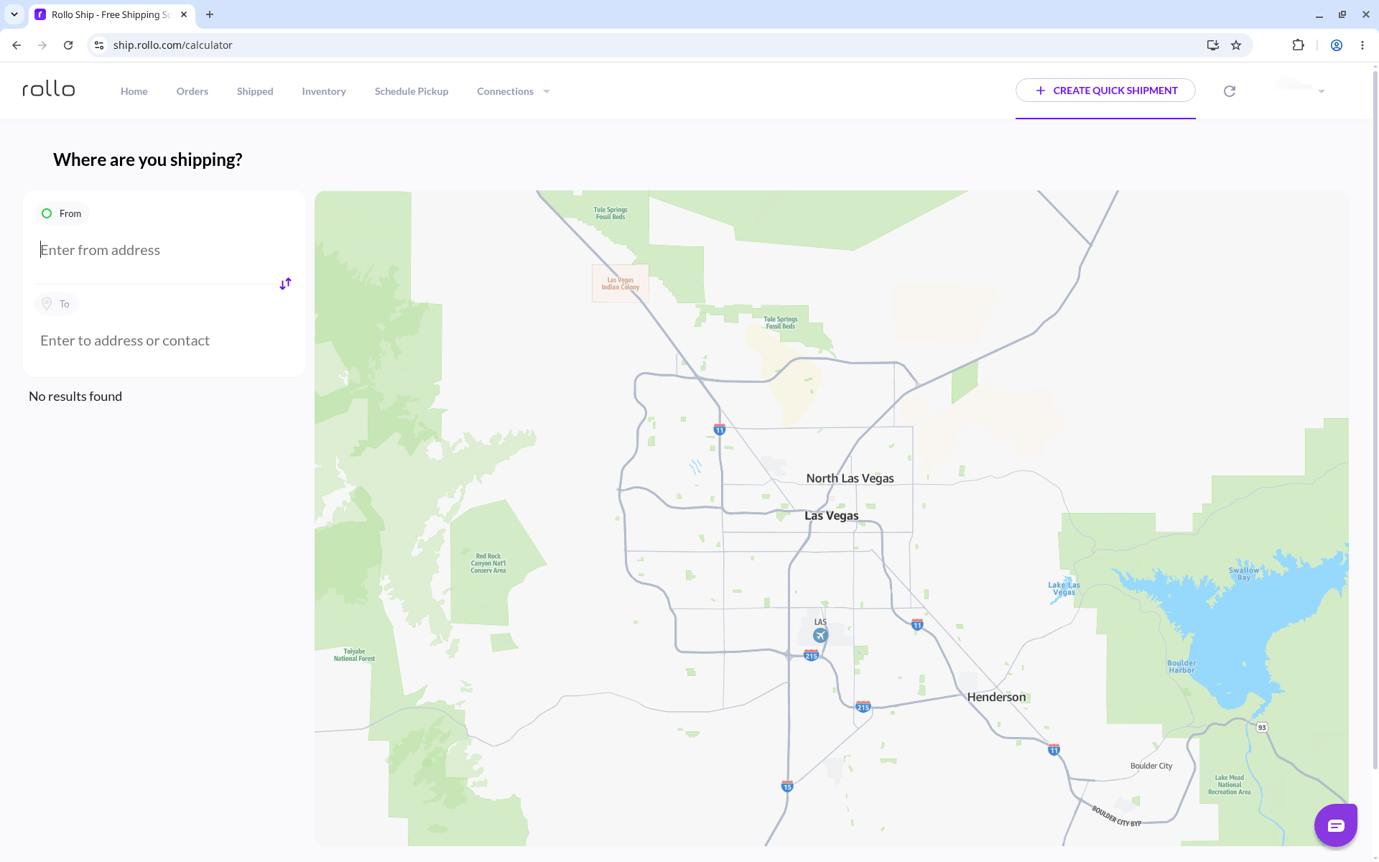Focus the Enter from address field
This screenshot has height=862, width=1379.
(164, 250)
